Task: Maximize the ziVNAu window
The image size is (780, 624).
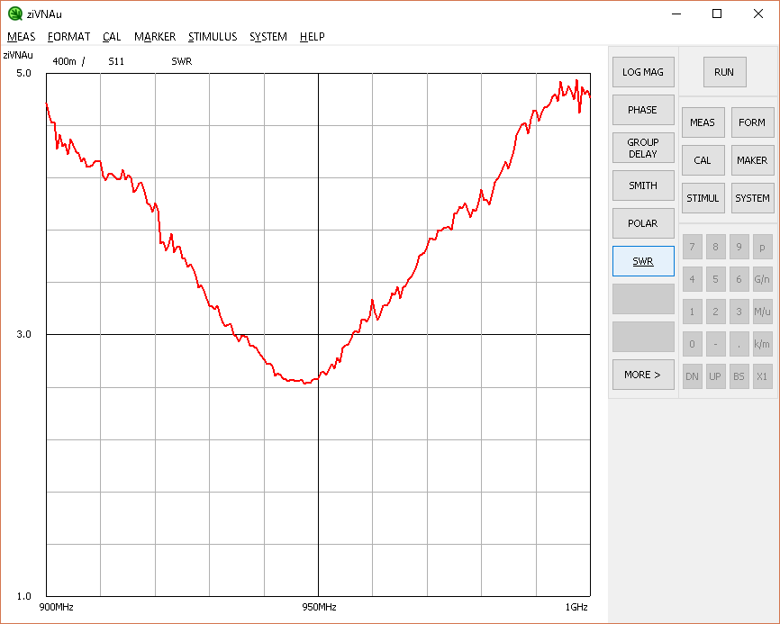Action: coord(717,14)
